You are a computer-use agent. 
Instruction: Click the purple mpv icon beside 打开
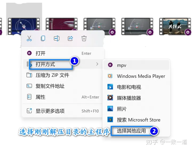point(29,53)
